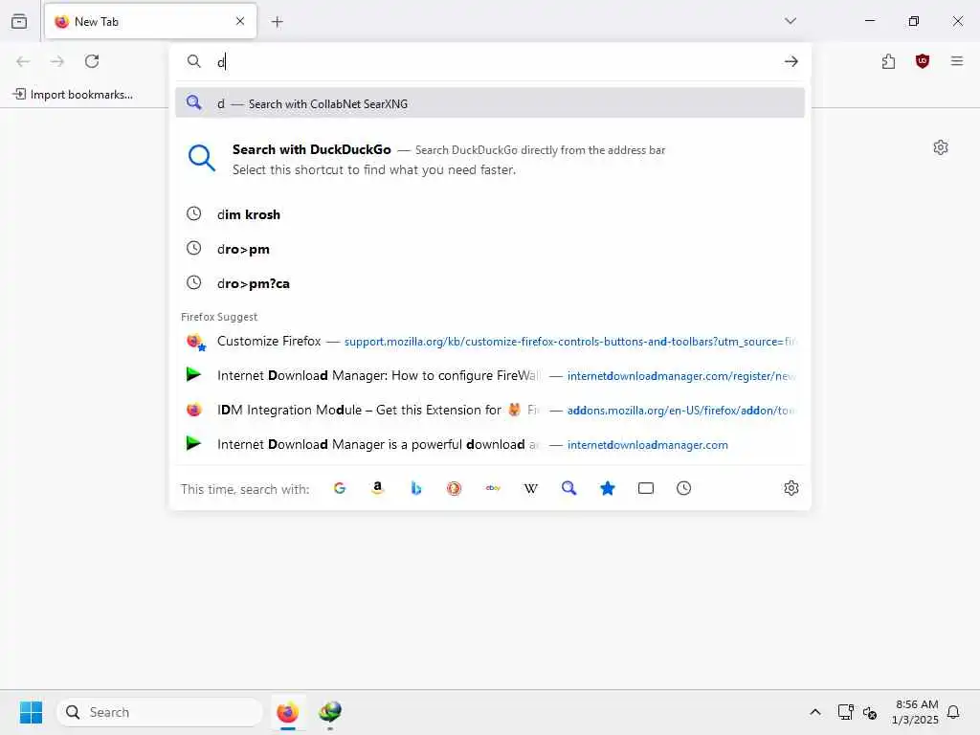Go back one page
Viewport: 980px width, 735px height.
pos(23,61)
